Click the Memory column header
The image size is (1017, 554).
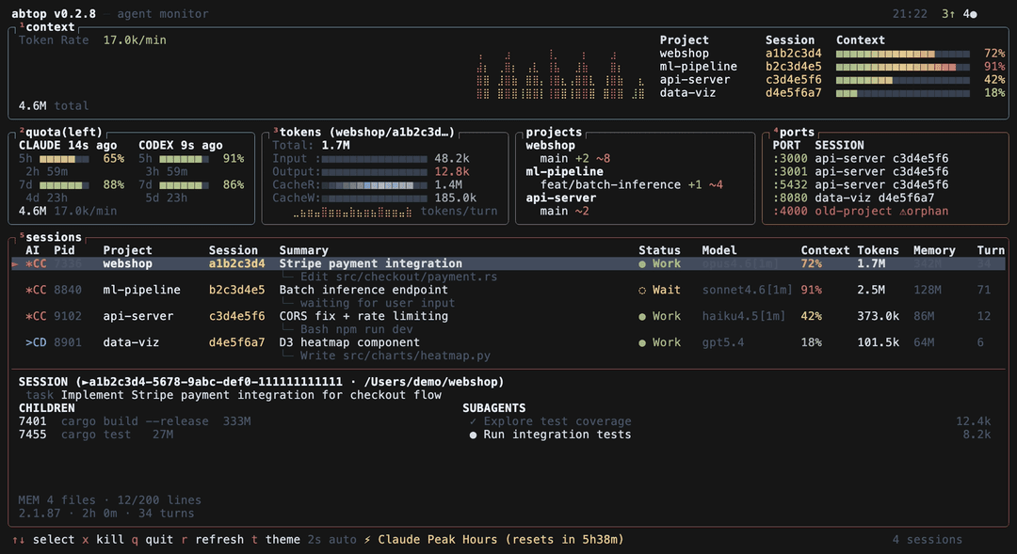pos(935,250)
